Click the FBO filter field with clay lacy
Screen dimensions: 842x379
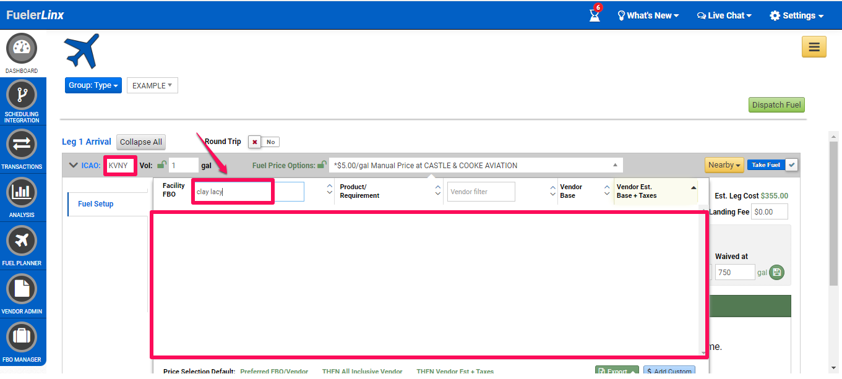coord(249,192)
